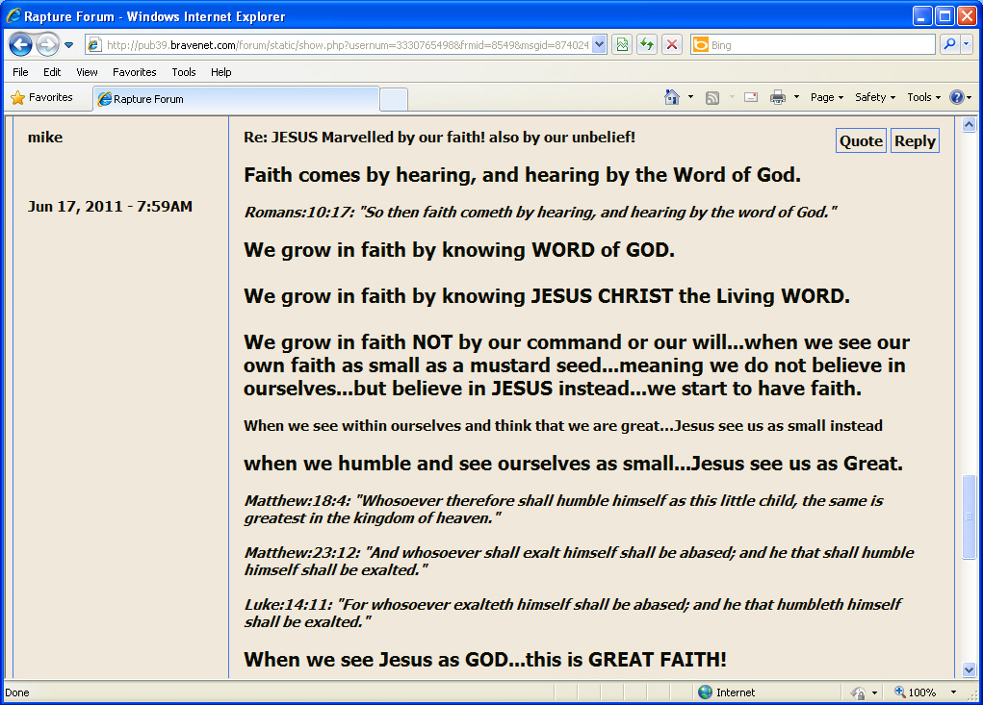Screen dimensions: 983x705
Task: Close the Internet Explorer window
Action: 968,16
